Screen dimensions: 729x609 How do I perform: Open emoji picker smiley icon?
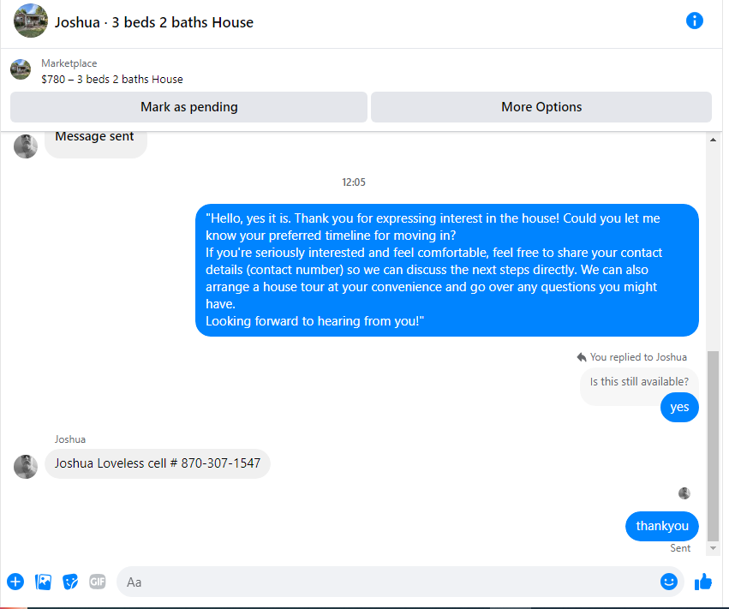(668, 581)
